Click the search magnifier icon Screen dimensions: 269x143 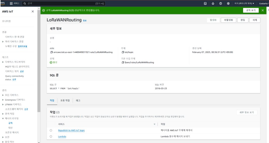pyautogui.click(x=25, y=3)
